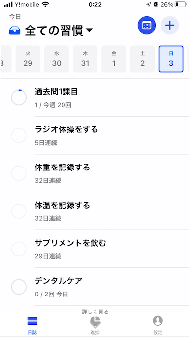Open the 進捗 pie chart icon
Viewport: 189px width, 337px height.
[95, 322]
